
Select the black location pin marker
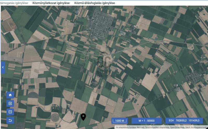click(x=83, y=117)
